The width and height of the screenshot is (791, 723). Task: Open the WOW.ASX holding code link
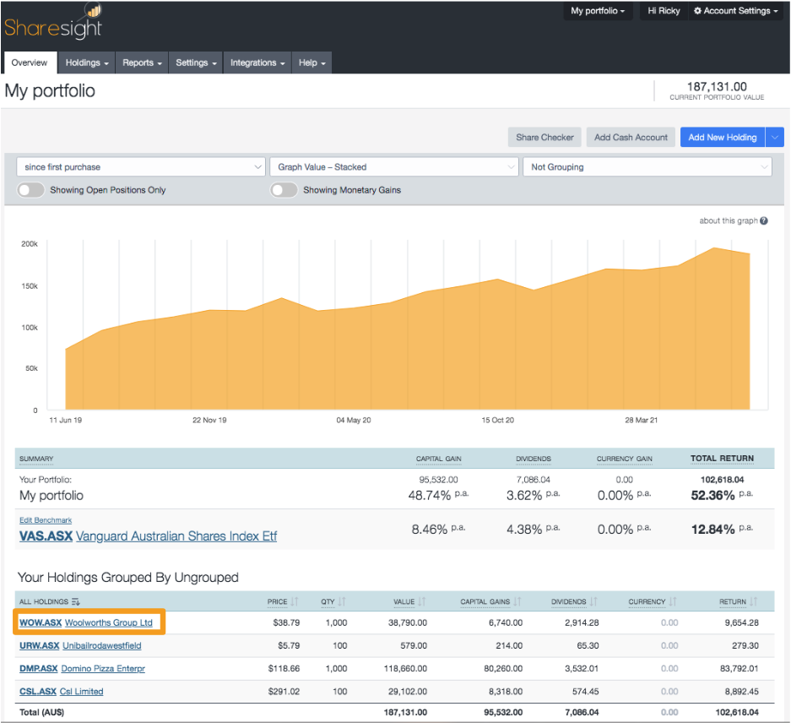(41, 622)
